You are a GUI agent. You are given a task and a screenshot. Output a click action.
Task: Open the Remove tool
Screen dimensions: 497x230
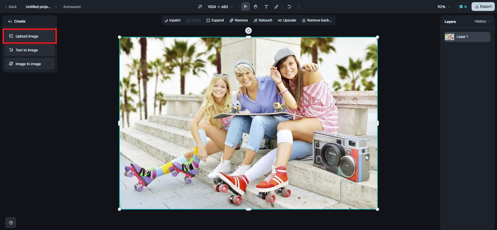239,20
